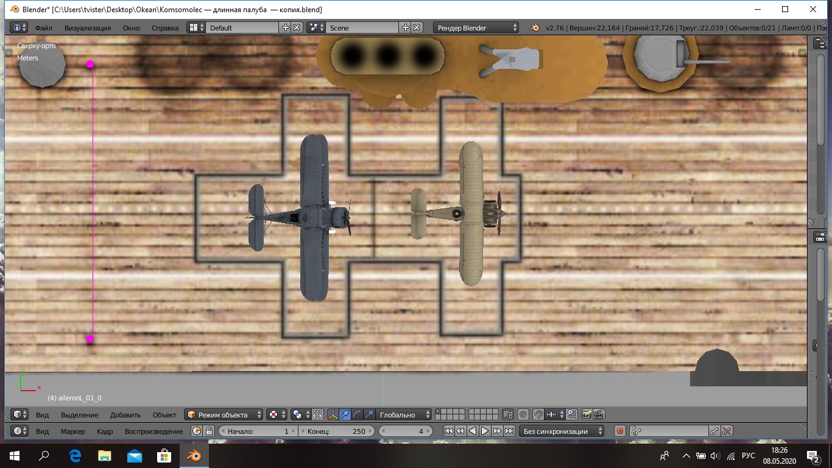Image resolution: width=832 pixels, height=468 pixels.
Task: Click the Blender logo in the info header
Action: point(535,27)
